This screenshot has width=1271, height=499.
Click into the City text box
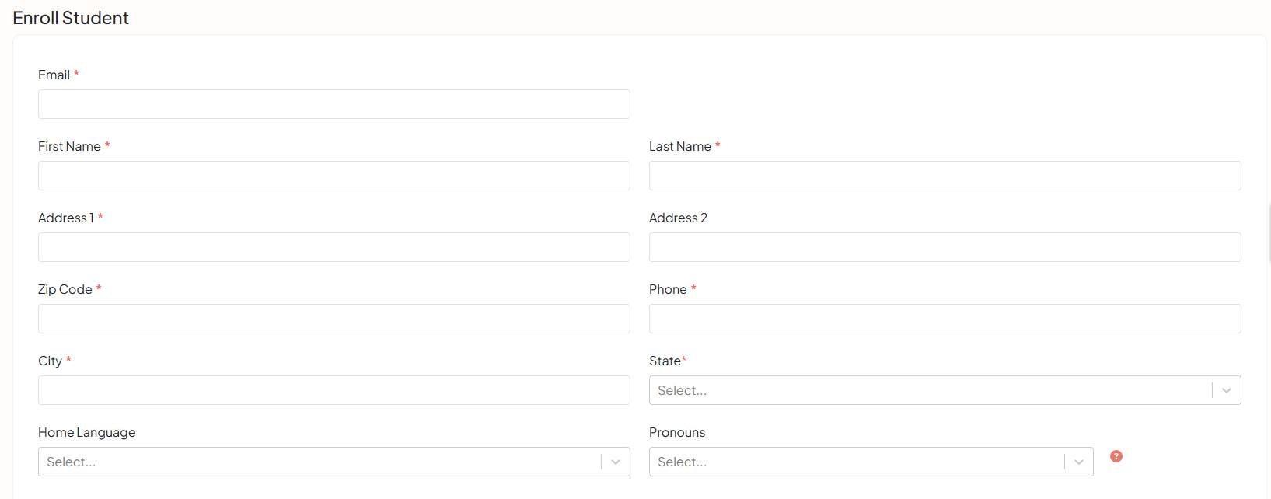(x=334, y=390)
